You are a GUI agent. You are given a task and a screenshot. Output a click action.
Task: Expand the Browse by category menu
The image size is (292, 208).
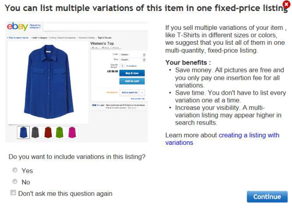click(36, 27)
